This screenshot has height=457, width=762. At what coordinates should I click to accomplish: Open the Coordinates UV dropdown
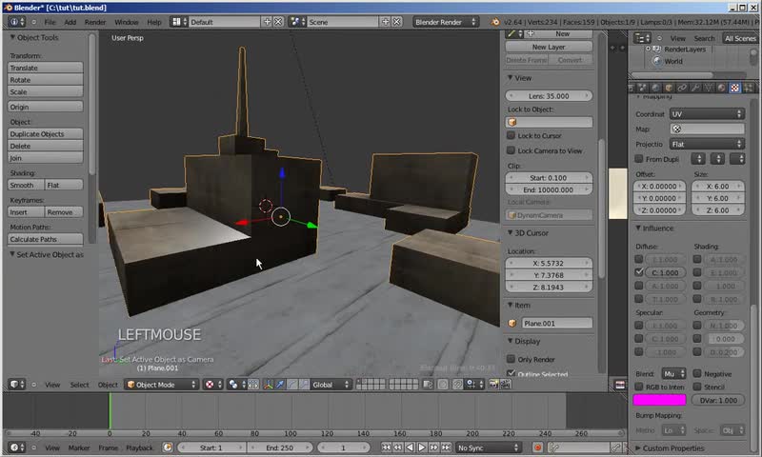[x=707, y=113]
